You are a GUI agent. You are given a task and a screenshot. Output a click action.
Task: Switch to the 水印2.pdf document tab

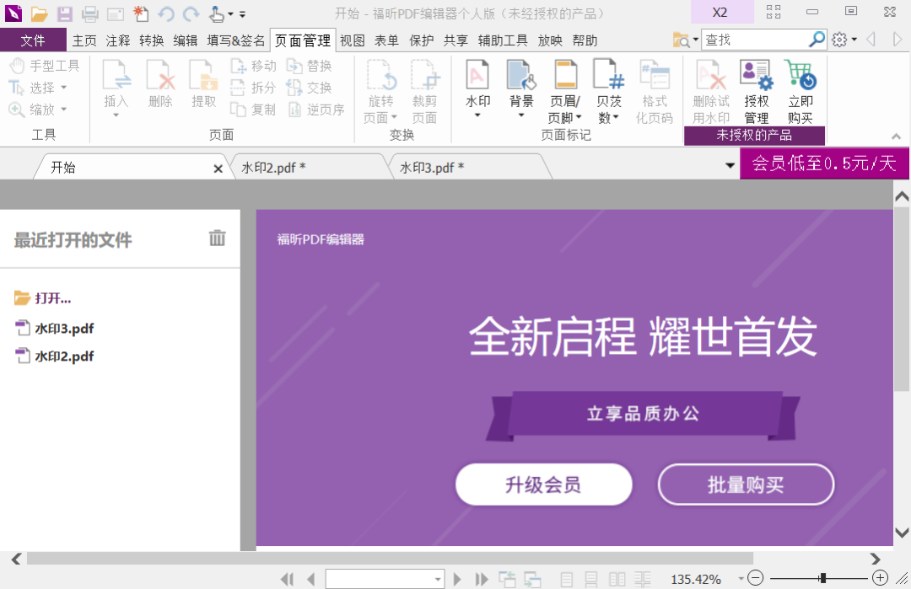[273, 168]
